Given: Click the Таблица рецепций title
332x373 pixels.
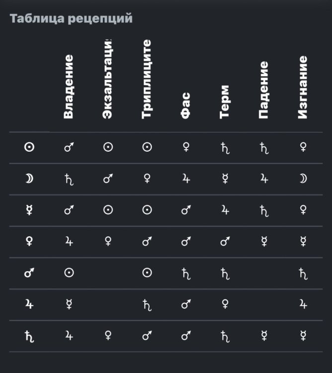Looking at the screenshot, I should (x=71, y=19).
